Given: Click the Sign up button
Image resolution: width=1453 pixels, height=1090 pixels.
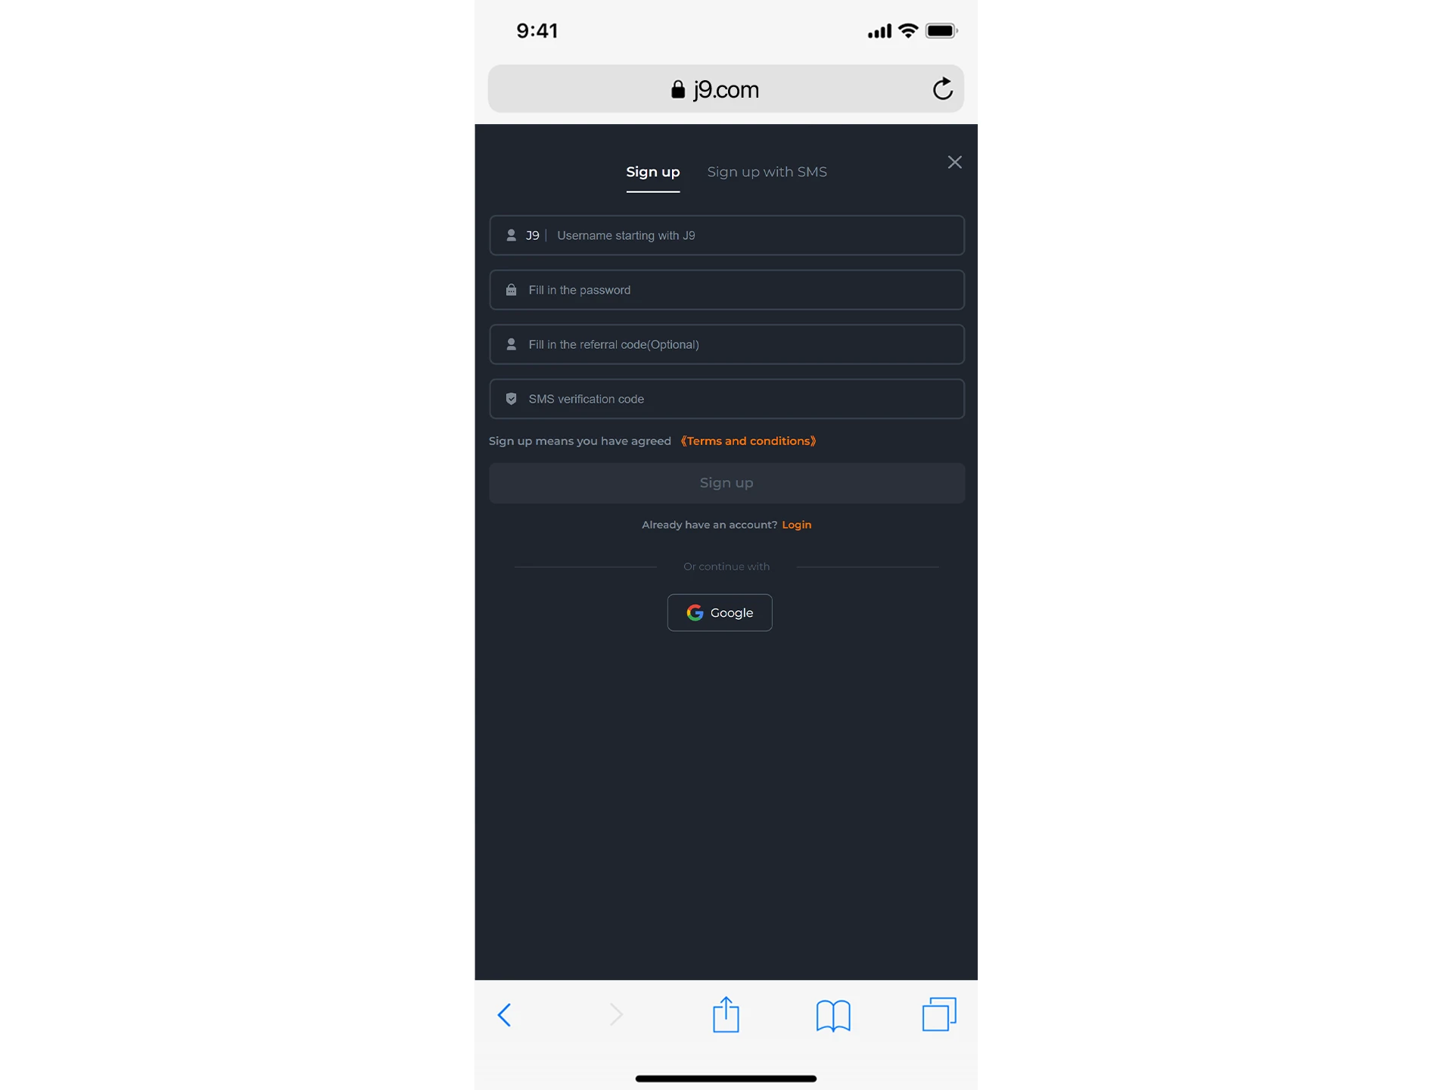Looking at the screenshot, I should [x=726, y=482].
